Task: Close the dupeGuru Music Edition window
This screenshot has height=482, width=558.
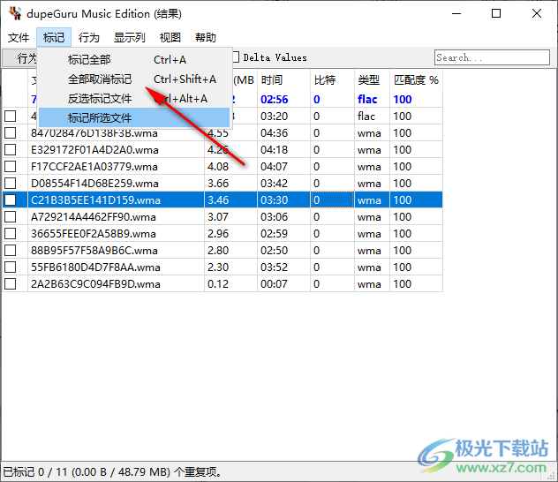Action: [536, 14]
